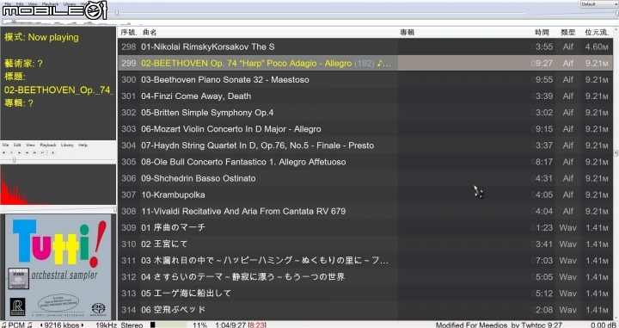Select 11-Vivaldi Recitative And Aria track
The width and height of the screenshot is (619, 328).
[365, 212]
